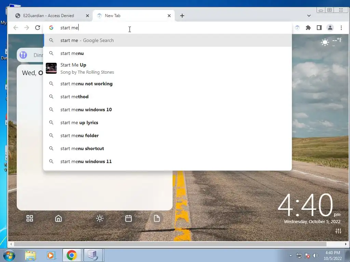Click the back navigation arrow

click(x=16, y=28)
